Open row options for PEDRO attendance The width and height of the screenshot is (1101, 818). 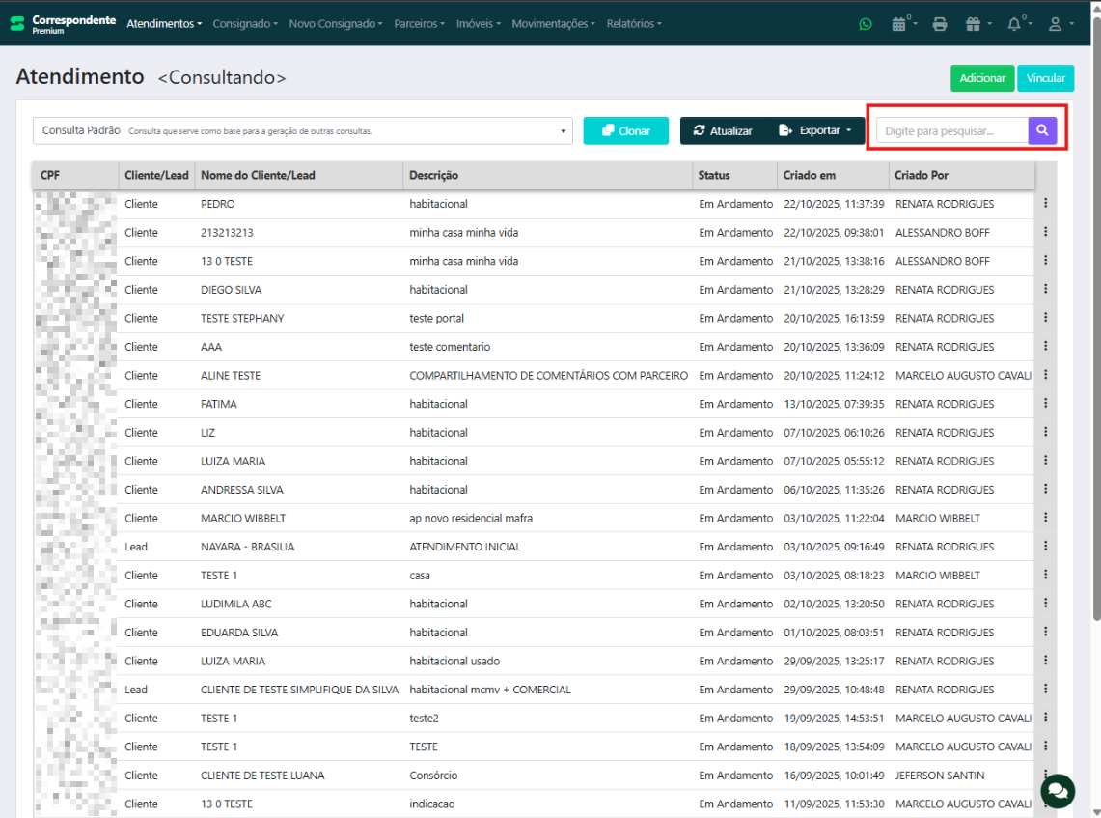1045,204
